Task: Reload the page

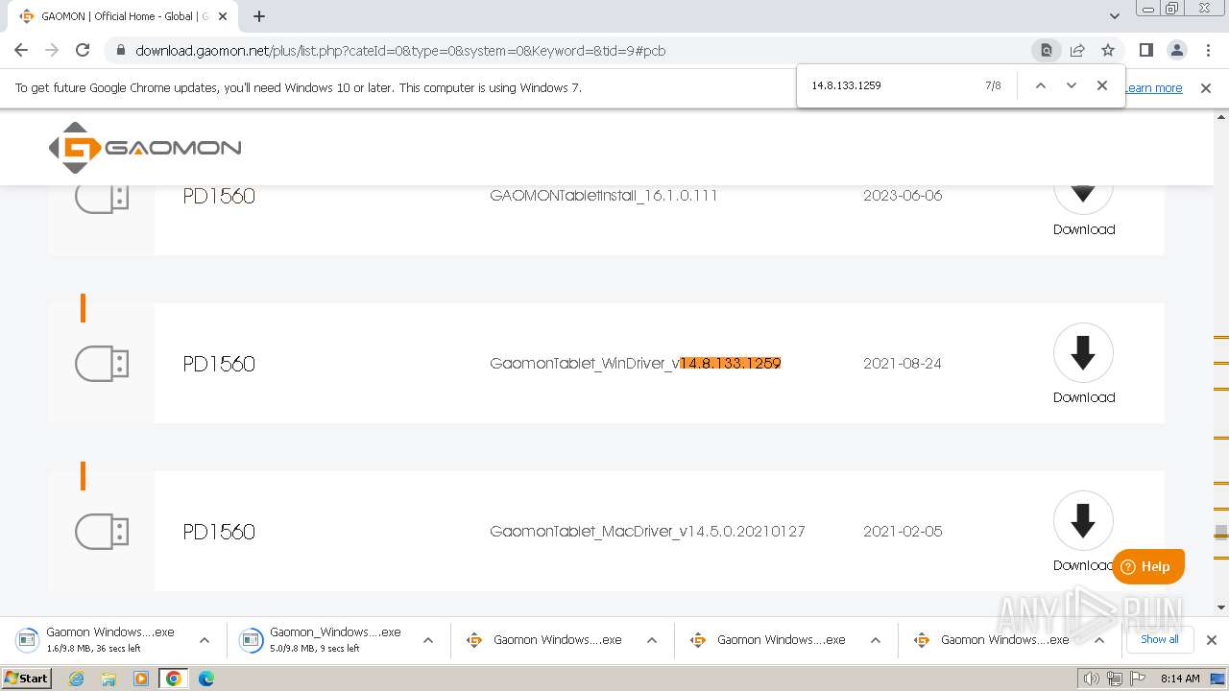Action: [x=83, y=50]
